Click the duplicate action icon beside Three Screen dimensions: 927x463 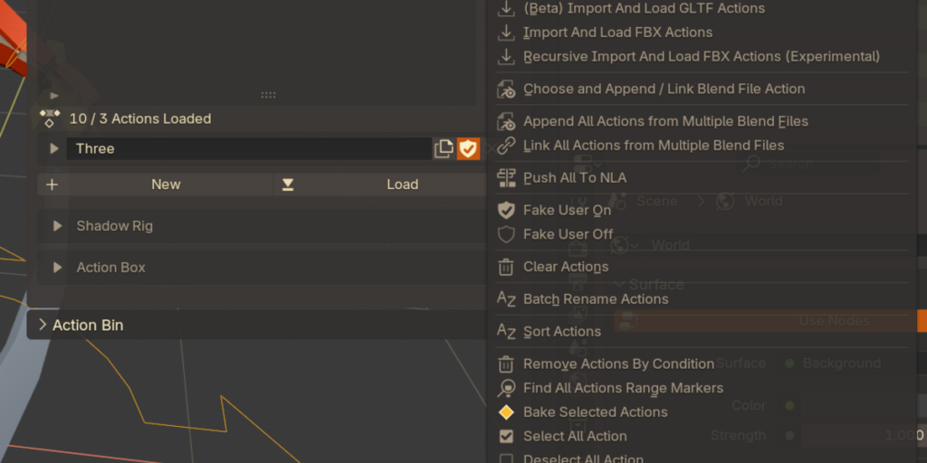[x=444, y=149]
